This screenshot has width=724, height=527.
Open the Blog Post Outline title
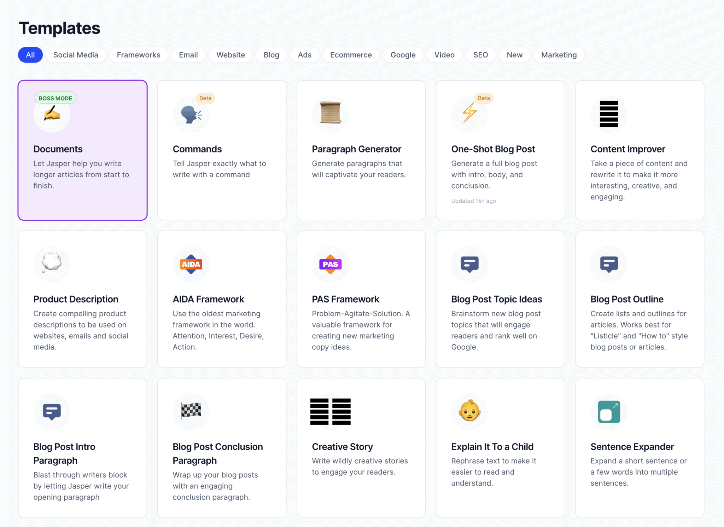coord(627,299)
